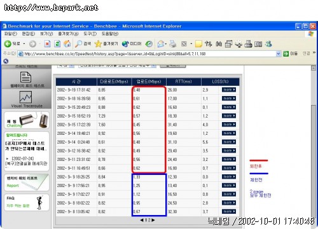Image resolution: width=318 pixels, height=229 pixels.
Task: Click the green Back arrow button
Action: [8, 44]
